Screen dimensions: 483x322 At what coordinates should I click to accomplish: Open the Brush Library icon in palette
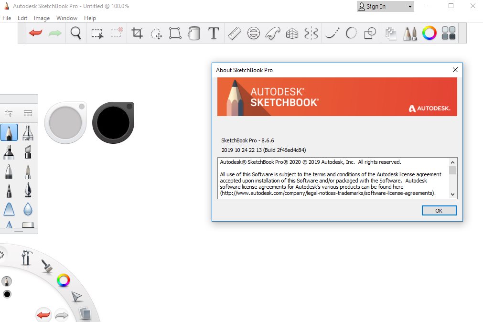[x=28, y=113]
